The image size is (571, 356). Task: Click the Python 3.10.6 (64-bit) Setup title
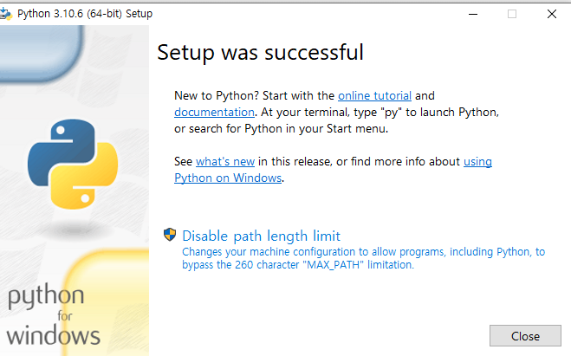(85, 14)
